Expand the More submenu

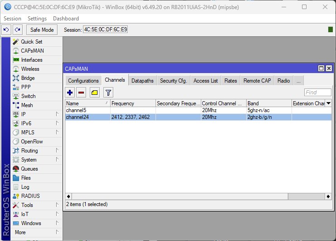(57, 232)
